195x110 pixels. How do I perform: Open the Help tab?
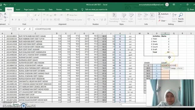75,9
